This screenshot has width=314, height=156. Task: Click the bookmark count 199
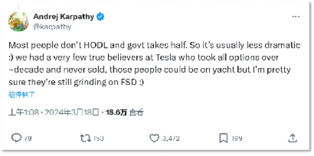pyautogui.click(x=237, y=138)
